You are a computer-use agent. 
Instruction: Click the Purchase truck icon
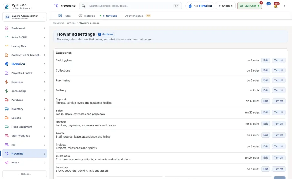(6, 100)
